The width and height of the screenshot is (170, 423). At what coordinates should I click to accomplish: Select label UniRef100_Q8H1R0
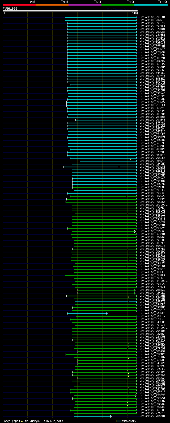pos(152,149)
